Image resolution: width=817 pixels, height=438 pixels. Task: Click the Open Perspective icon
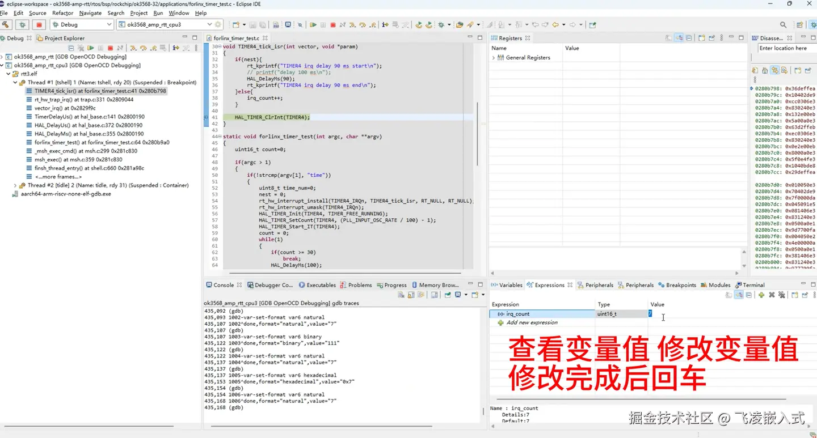799,25
